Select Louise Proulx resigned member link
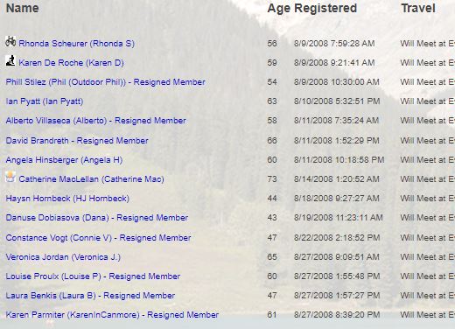The width and height of the screenshot is (455, 329). pyautogui.click(x=93, y=276)
